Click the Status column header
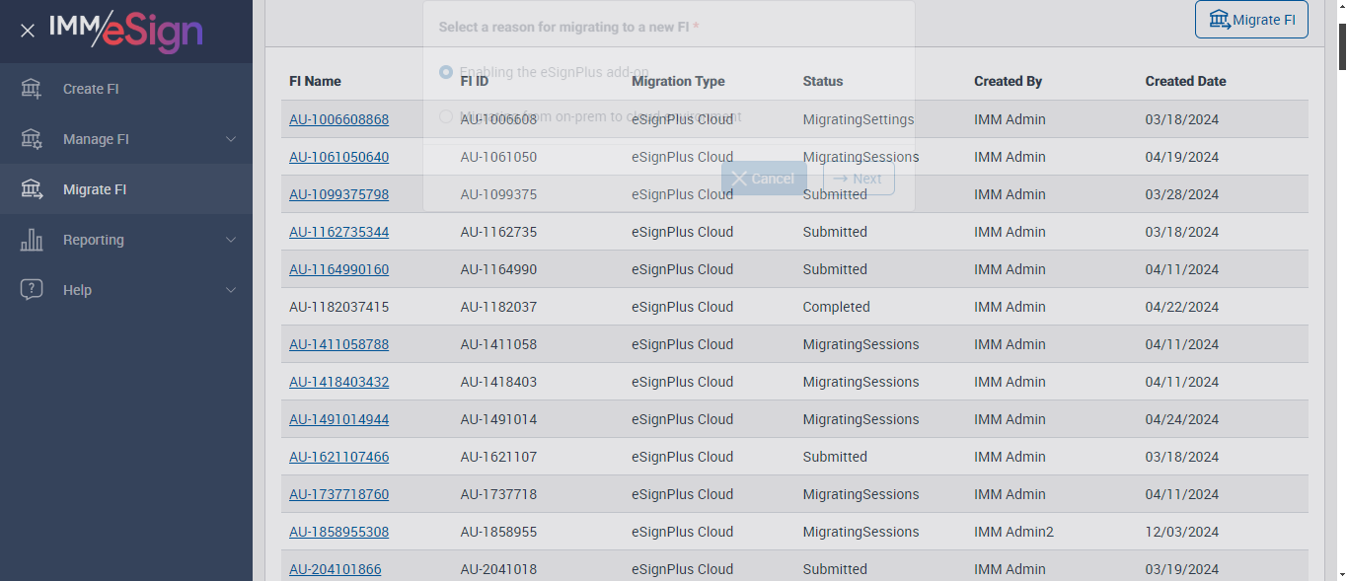The image size is (1348, 581). pyautogui.click(x=823, y=81)
